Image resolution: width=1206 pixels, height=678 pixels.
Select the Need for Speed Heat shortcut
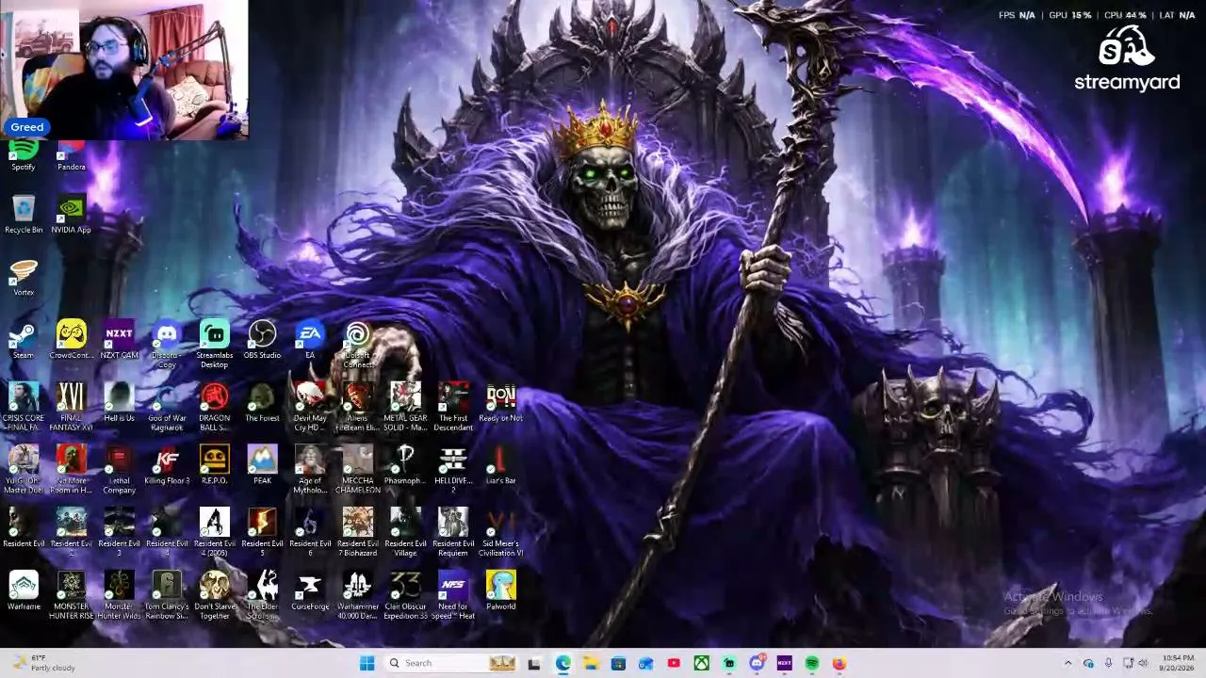pyautogui.click(x=453, y=596)
